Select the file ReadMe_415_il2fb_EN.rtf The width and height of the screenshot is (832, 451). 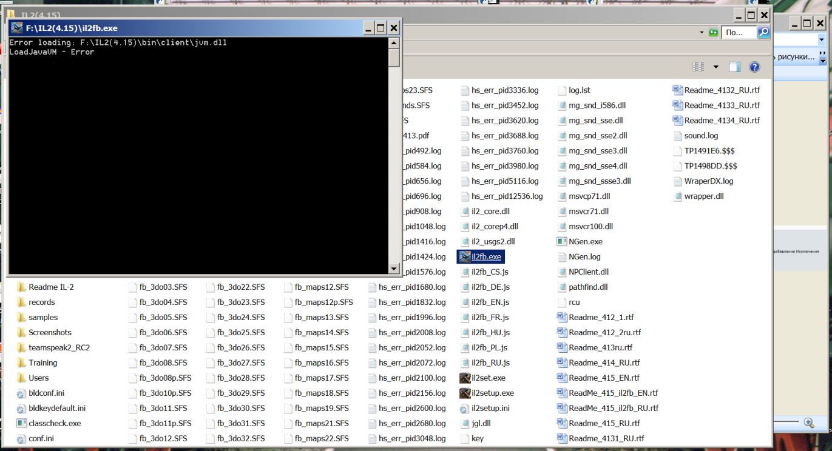point(608,393)
